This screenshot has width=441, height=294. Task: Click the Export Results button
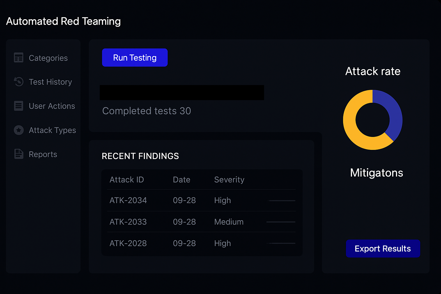click(x=383, y=249)
